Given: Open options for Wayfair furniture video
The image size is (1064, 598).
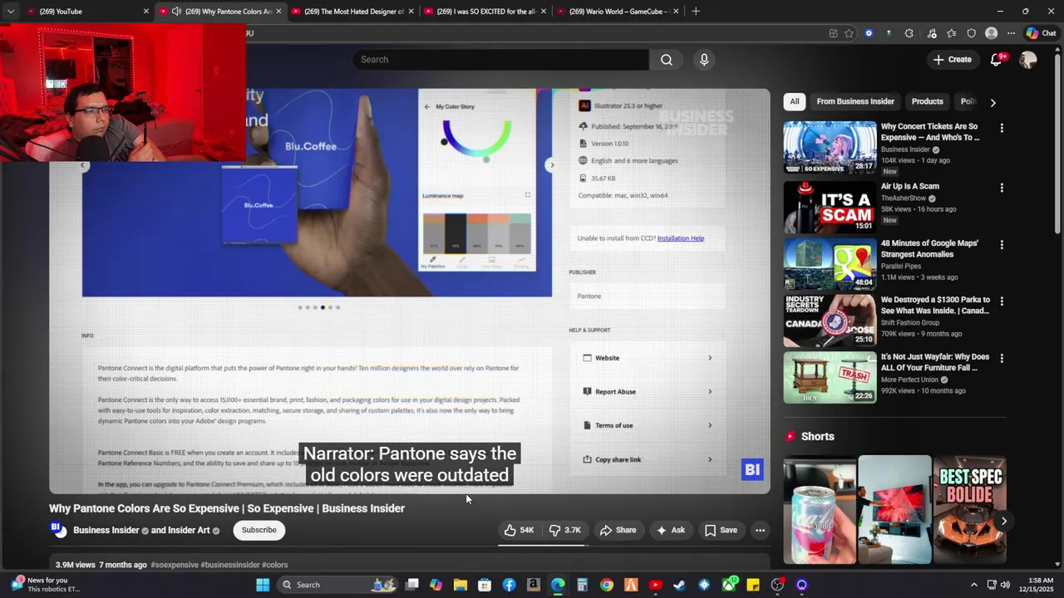Looking at the screenshot, I should click(x=1002, y=358).
